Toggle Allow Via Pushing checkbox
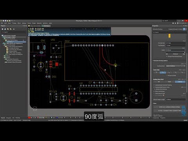Screen dimensions: 188x141 click(x=154, y=91)
